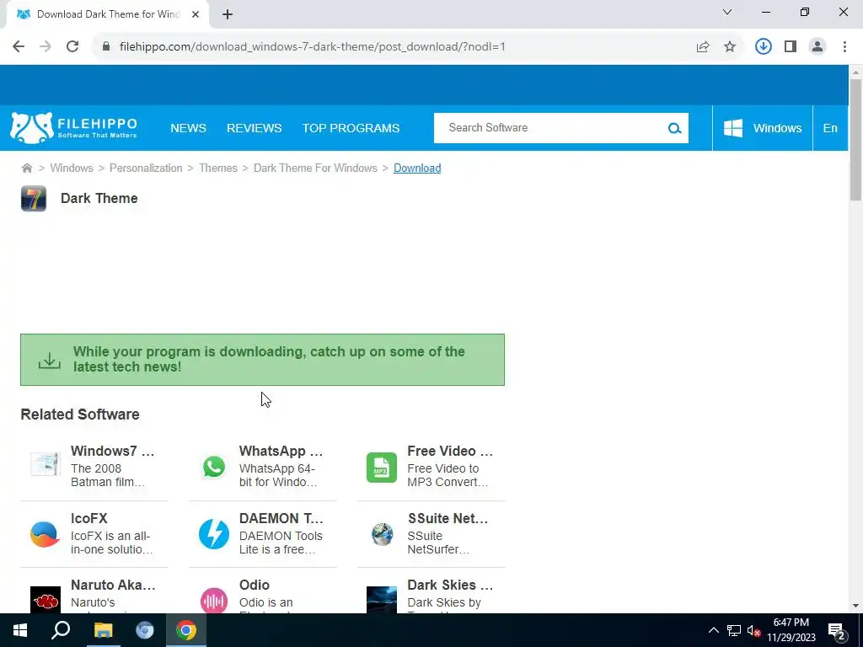Image resolution: width=863 pixels, height=647 pixels.
Task: Click the scrollbar down arrow
Action: coord(855,606)
